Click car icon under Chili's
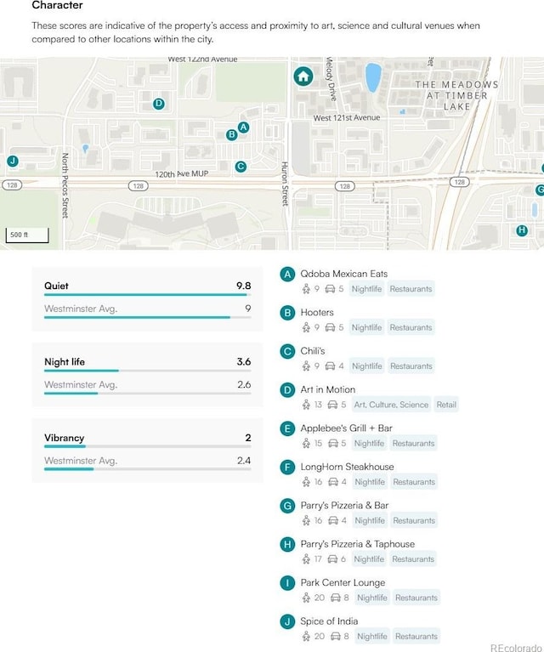Image resolution: width=544 pixels, height=652 pixels. click(330, 366)
